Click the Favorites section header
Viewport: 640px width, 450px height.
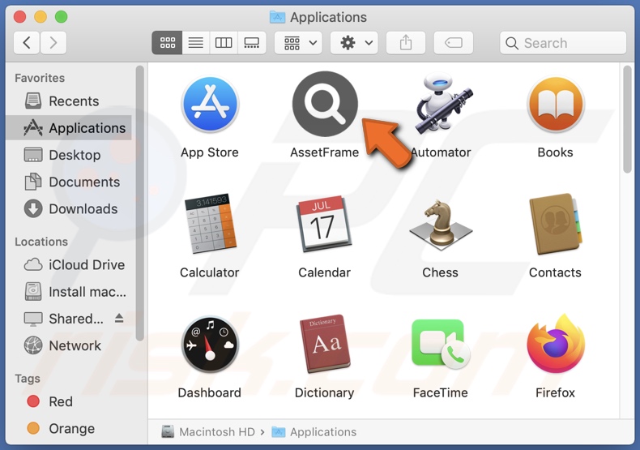[40, 78]
